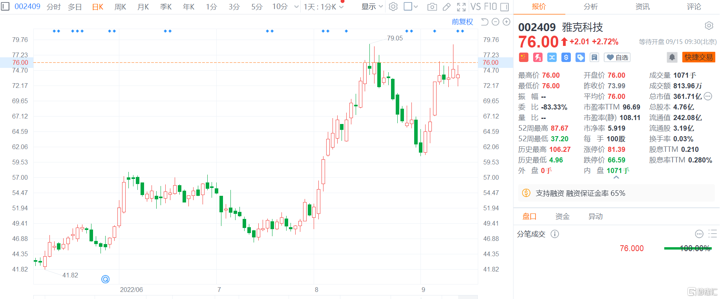
Task: Click ellipsis icon beside 总市值
Action: [x=707, y=96]
